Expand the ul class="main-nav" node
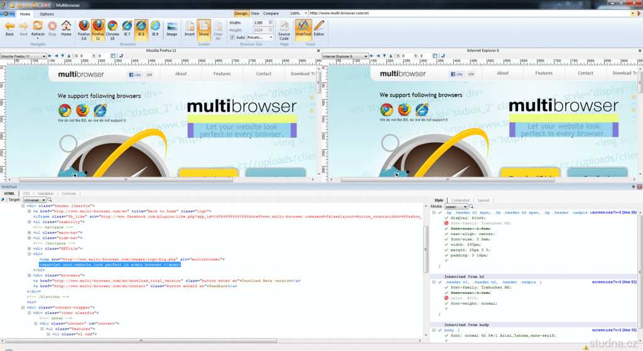Image resolution: width=643 pixels, height=351 pixels. click(29, 233)
